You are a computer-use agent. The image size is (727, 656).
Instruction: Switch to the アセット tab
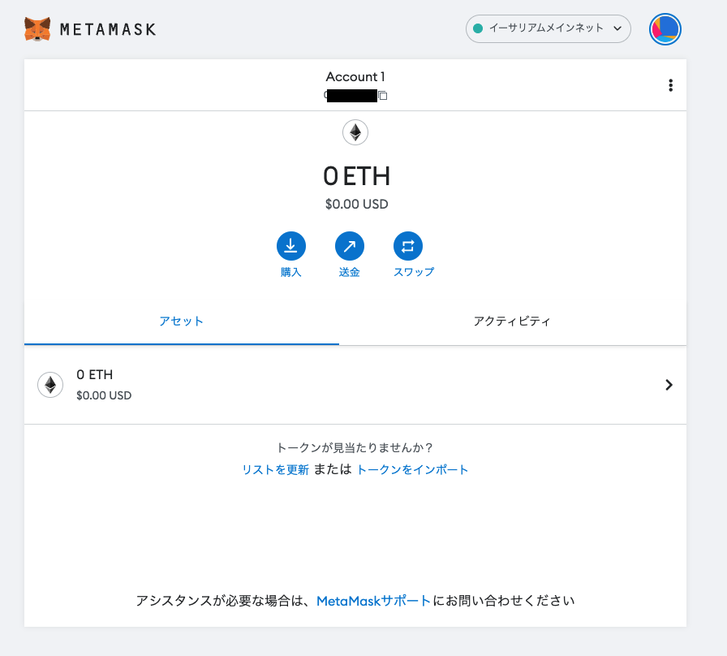[x=181, y=321]
